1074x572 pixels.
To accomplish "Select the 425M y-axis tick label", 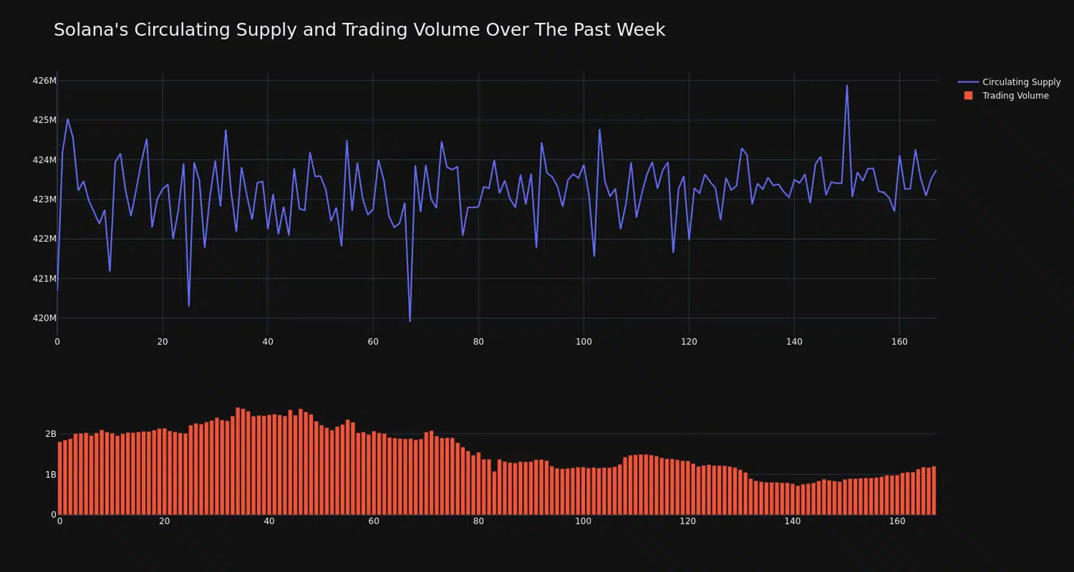I will (44, 120).
